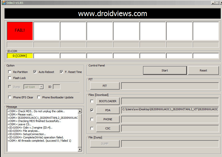The height and width of the screenshot is (157, 222).
Task: Click the BOOTLOADER path field
Action: coord(170,101)
